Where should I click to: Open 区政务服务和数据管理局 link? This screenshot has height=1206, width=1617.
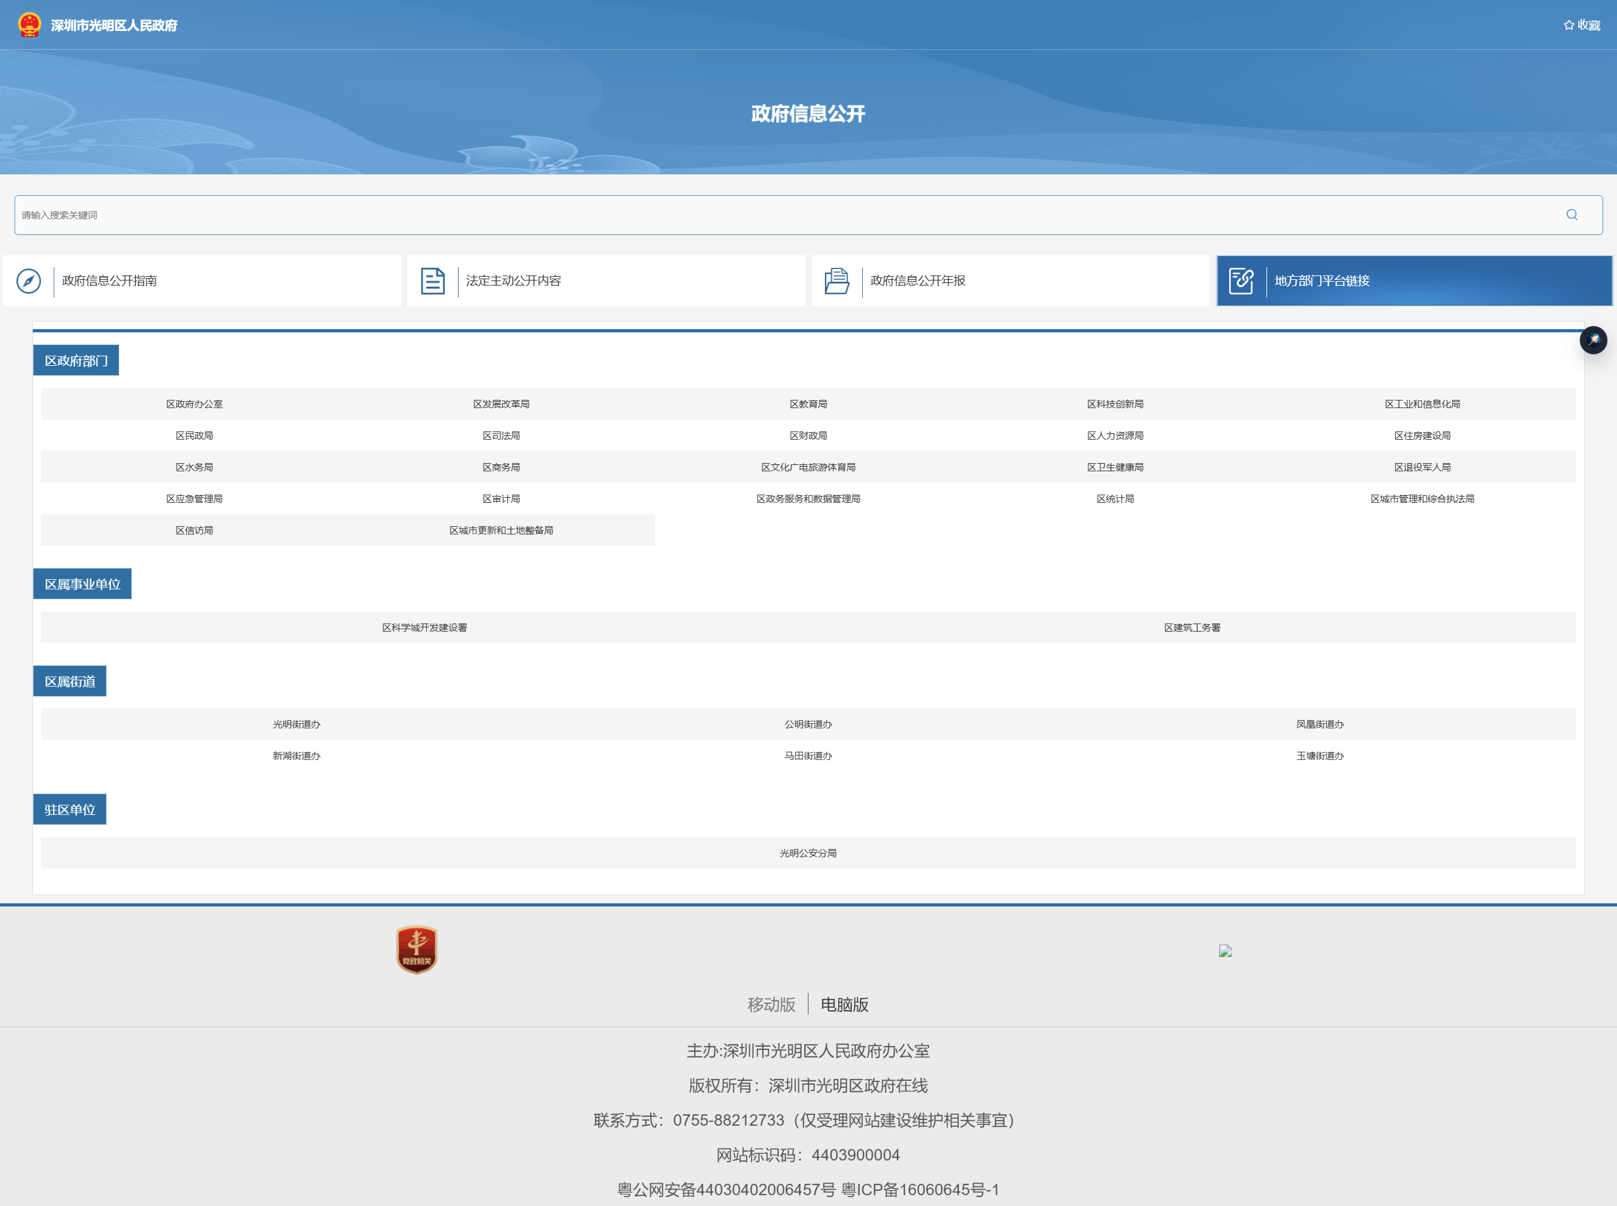pos(808,498)
